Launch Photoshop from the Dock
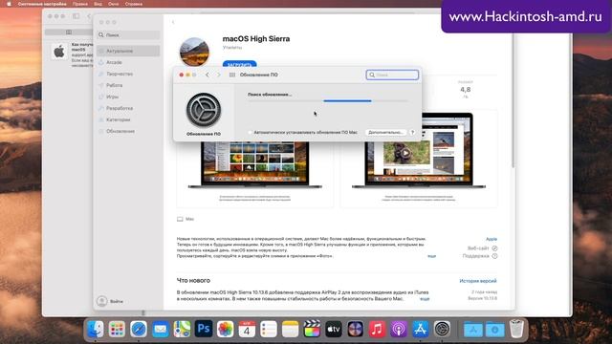 tap(204, 329)
